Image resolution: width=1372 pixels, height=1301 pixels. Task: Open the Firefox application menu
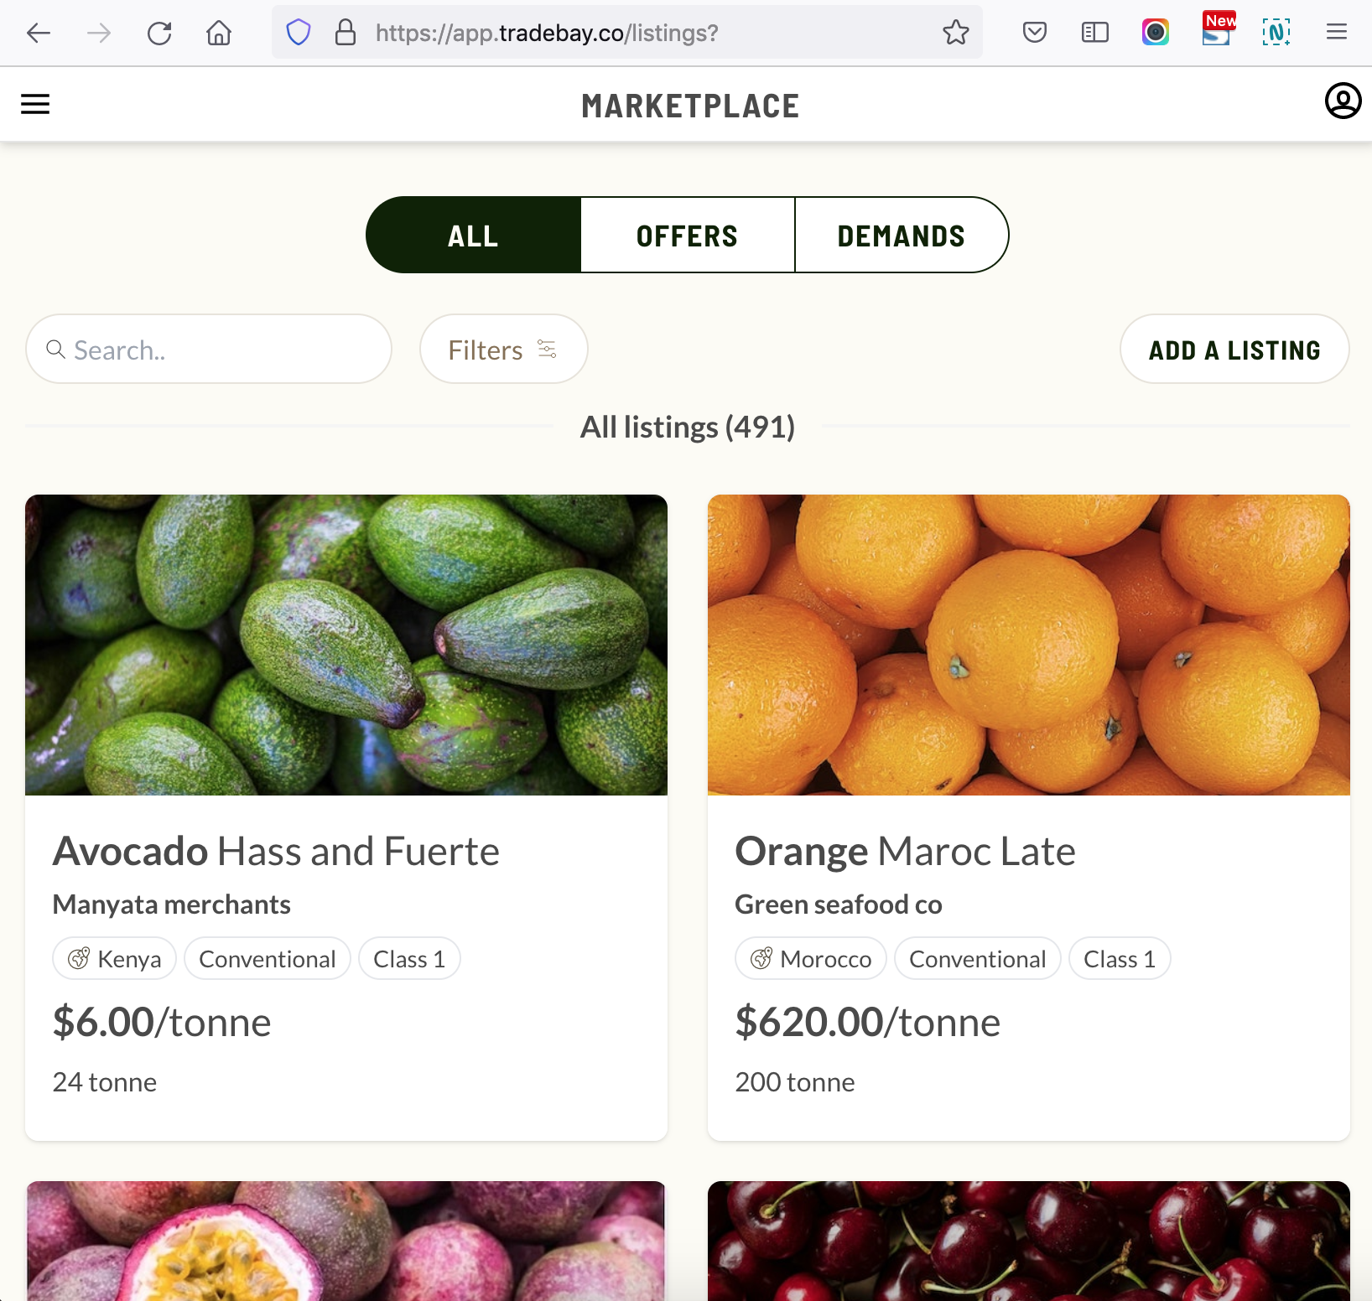[1337, 33]
